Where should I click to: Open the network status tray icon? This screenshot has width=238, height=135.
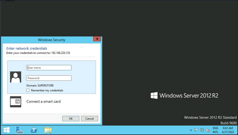(202, 130)
